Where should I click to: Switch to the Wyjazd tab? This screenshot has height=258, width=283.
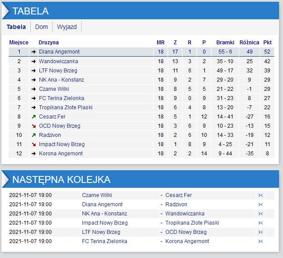coord(67,27)
